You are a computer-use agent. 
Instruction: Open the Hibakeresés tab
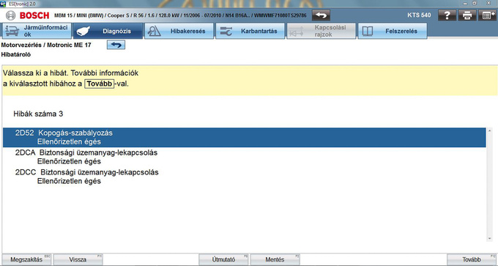pyautogui.click(x=179, y=31)
